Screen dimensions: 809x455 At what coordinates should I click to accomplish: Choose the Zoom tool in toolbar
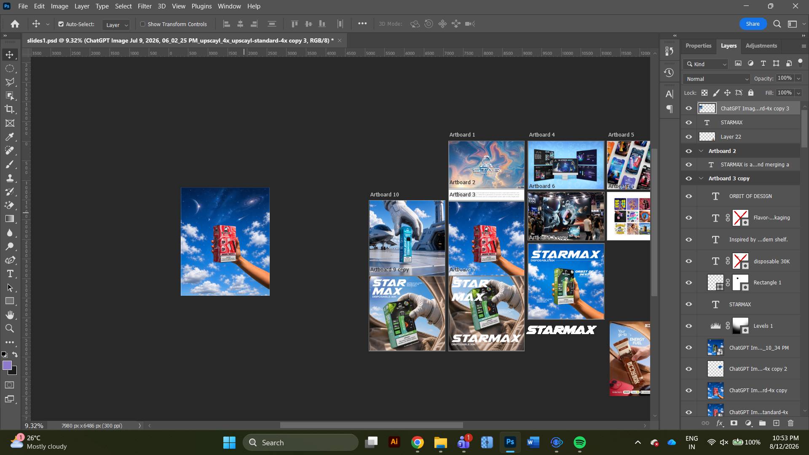10,329
